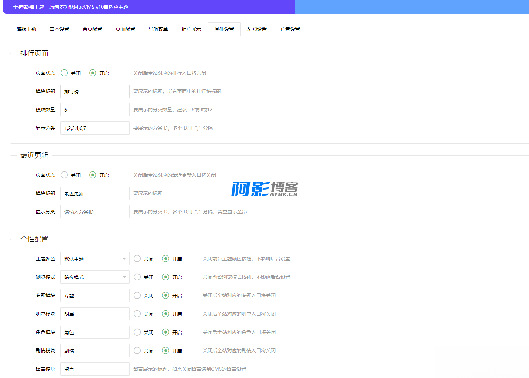The width and height of the screenshot is (529, 378).
Task: Edit 显示分类 field with 1,2,3,4,6,7
Action: pyautogui.click(x=95, y=128)
